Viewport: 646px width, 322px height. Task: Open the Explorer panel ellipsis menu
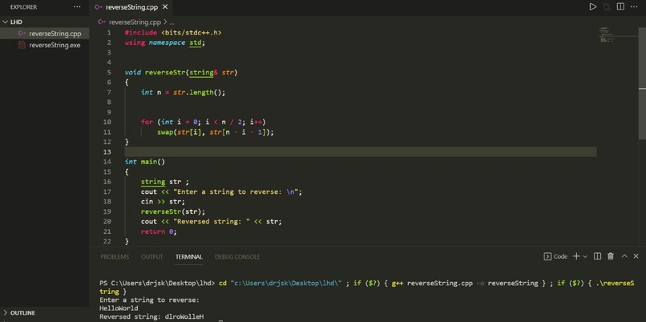tap(77, 7)
